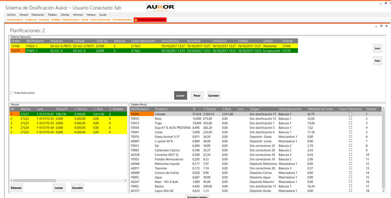Tick Fuera Tolerancia checkbox for Sal

351,145
